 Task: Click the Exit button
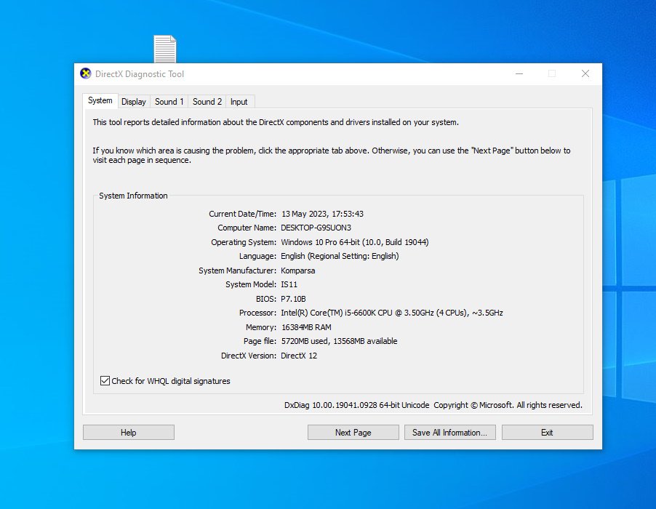(547, 433)
